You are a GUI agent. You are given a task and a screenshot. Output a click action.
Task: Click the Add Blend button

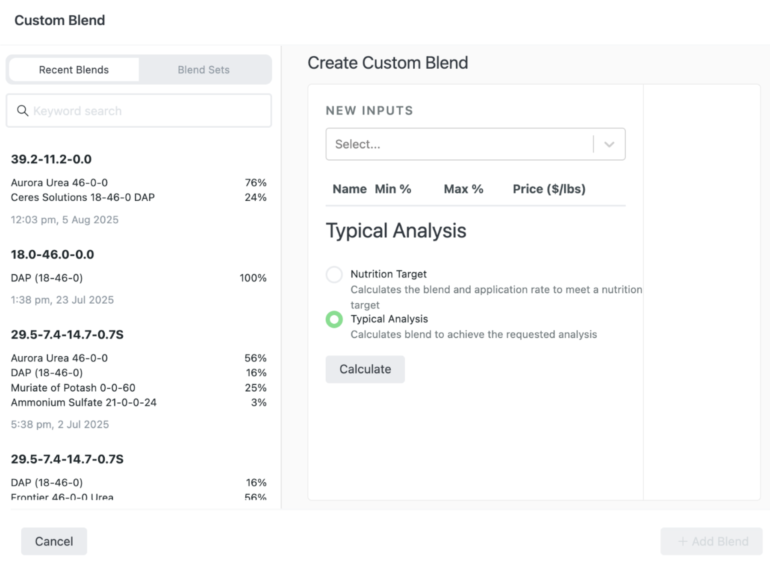coord(711,541)
